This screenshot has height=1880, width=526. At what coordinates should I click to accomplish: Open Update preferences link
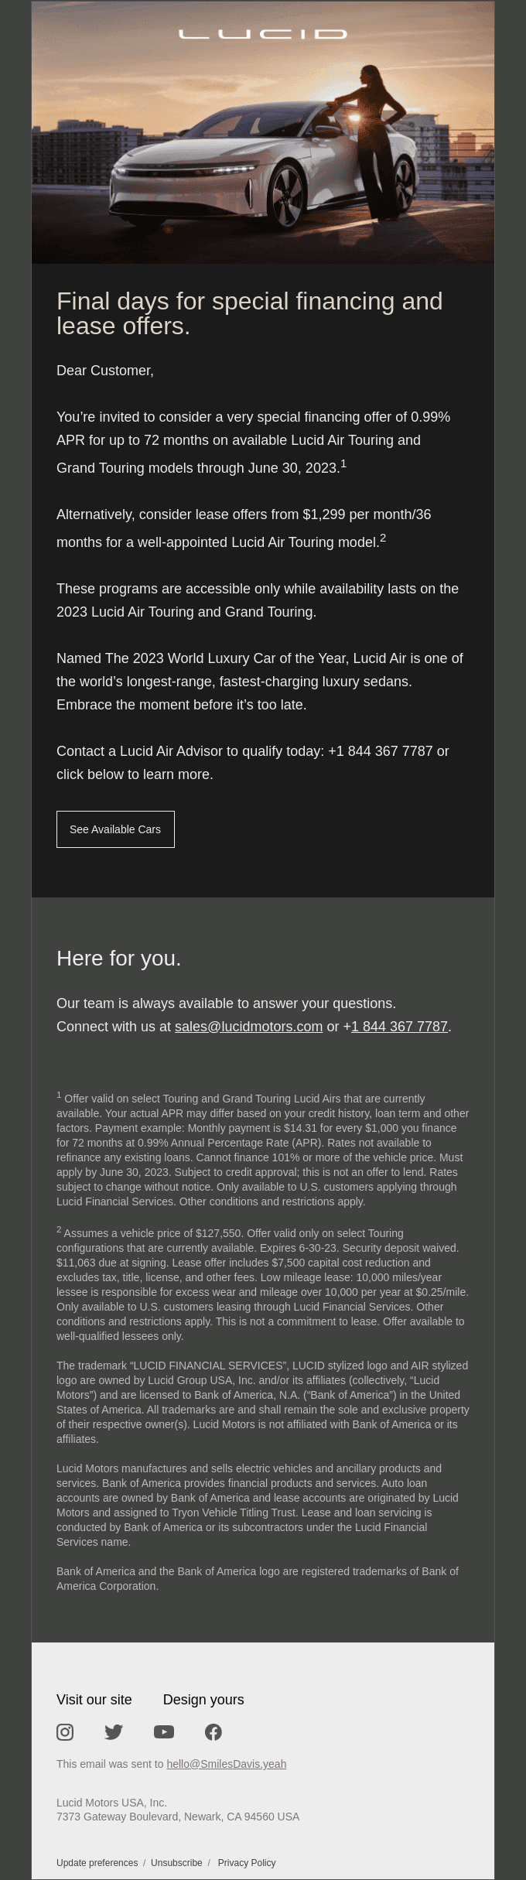pyautogui.click(x=97, y=1863)
